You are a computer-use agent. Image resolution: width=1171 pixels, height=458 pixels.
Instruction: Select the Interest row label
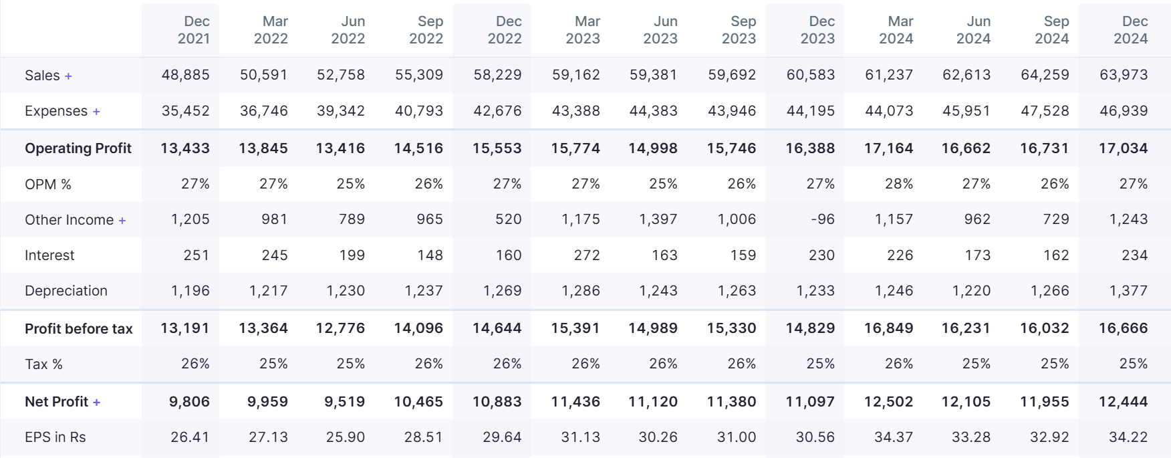coord(49,255)
